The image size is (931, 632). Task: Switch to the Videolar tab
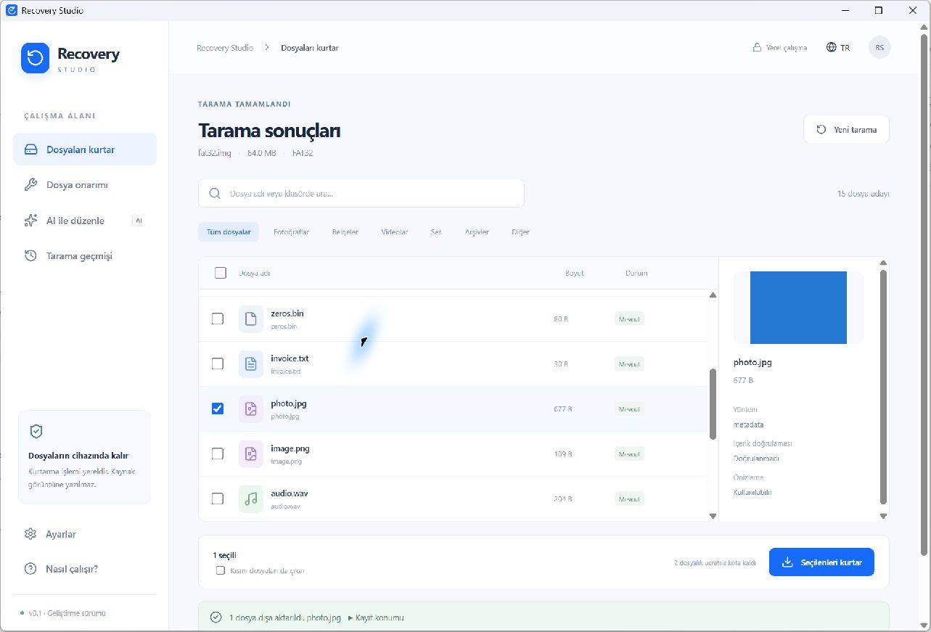(395, 232)
